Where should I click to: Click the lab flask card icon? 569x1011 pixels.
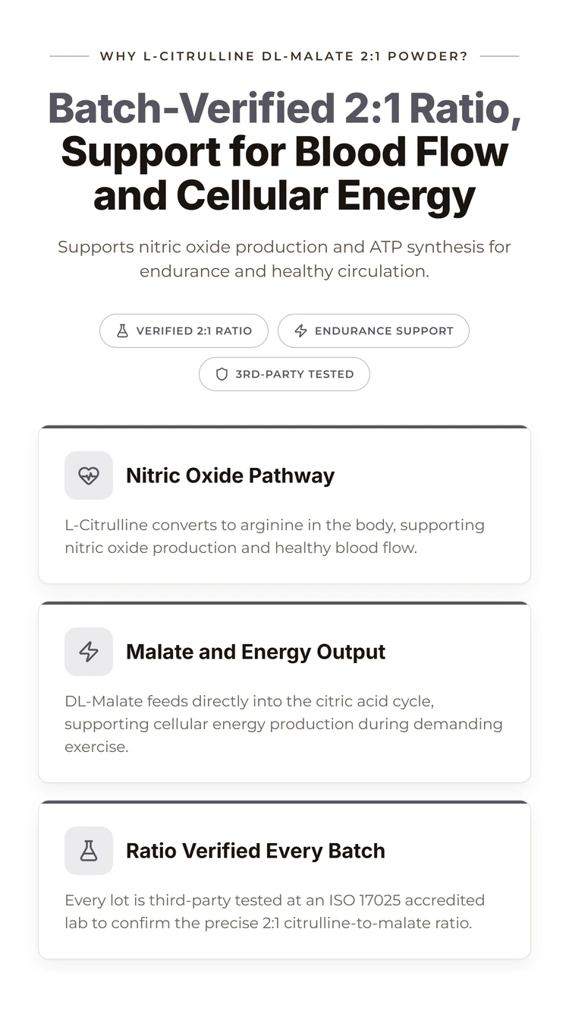click(89, 851)
